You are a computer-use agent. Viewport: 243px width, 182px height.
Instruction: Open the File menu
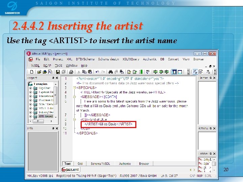point(38,59)
